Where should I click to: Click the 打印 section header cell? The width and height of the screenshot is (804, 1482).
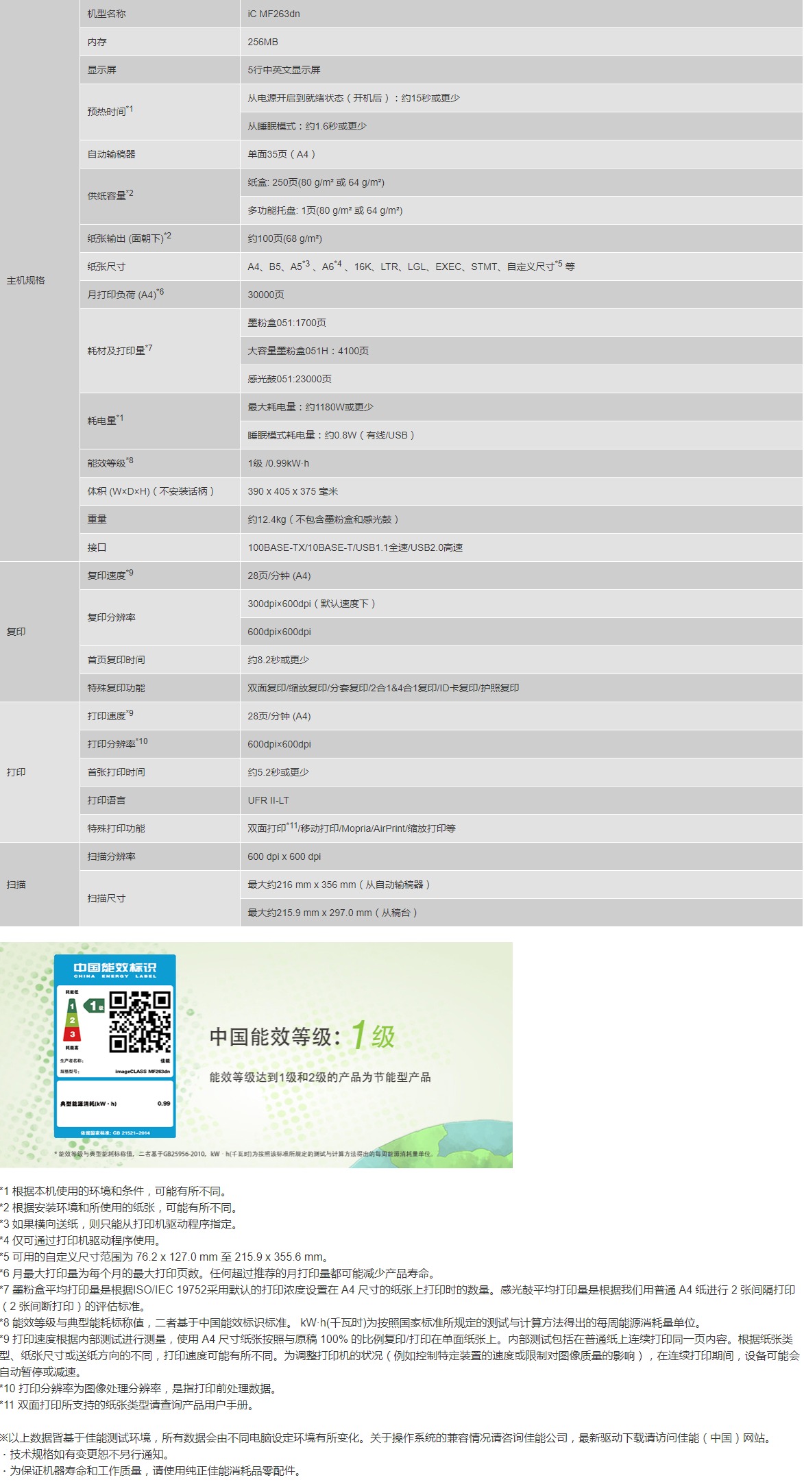point(16,772)
